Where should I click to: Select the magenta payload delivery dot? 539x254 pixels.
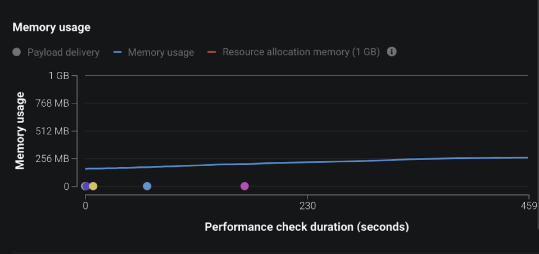click(x=244, y=186)
